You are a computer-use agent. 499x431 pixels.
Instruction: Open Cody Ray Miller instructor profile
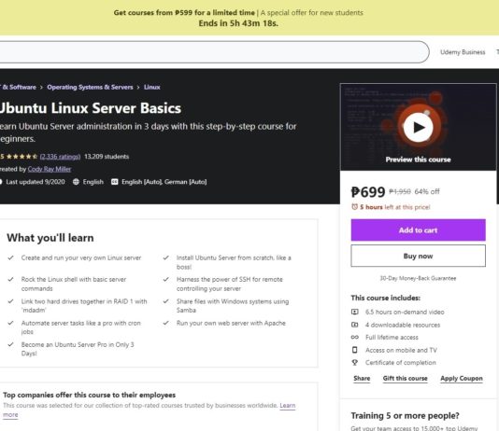click(x=50, y=169)
